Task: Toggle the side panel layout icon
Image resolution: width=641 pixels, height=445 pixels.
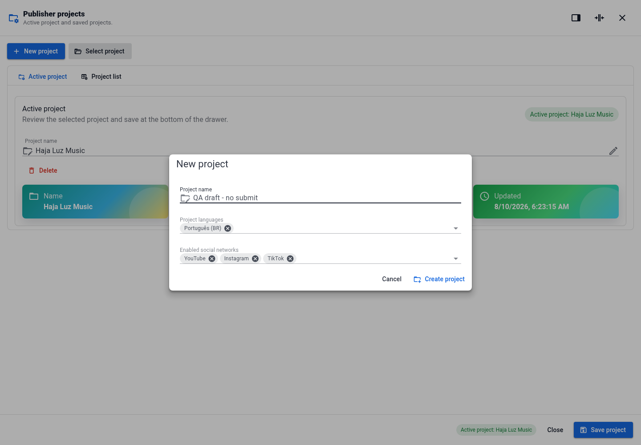Action: tap(576, 18)
